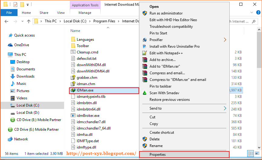Expand the Send to submenu arrow

[225, 108]
